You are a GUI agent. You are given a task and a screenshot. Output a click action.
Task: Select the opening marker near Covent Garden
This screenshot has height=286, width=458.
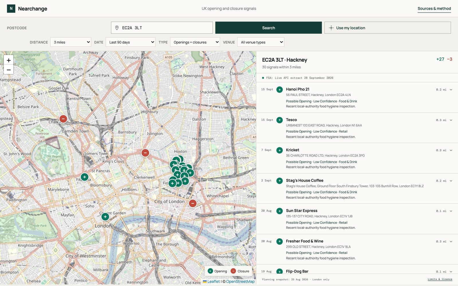(105, 217)
